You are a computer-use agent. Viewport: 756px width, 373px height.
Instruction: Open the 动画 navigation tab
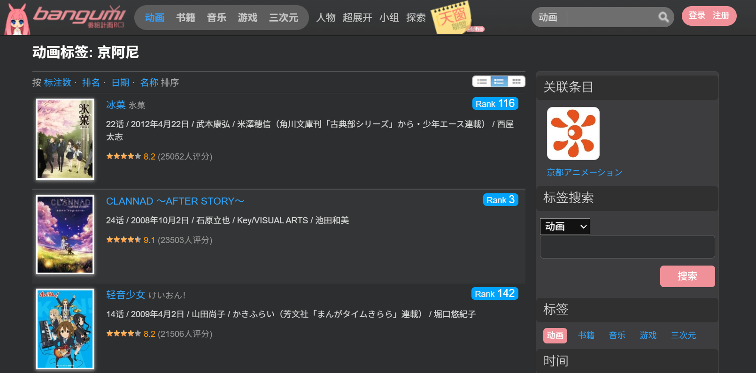(154, 18)
